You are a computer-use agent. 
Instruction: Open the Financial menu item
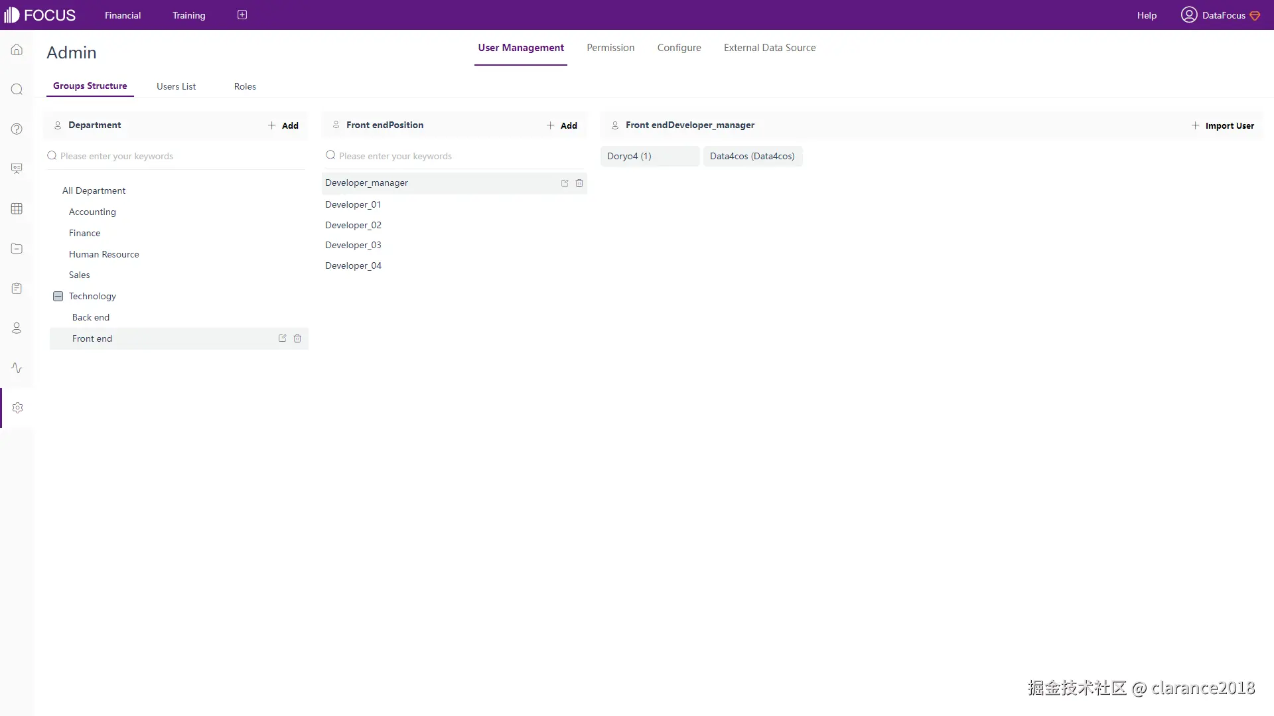click(123, 15)
